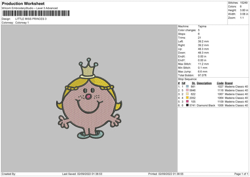Click thread code 1006

pyautogui.click(x=220, y=106)
